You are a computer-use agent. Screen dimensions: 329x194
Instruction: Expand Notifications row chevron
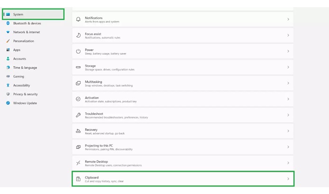point(288,19)
